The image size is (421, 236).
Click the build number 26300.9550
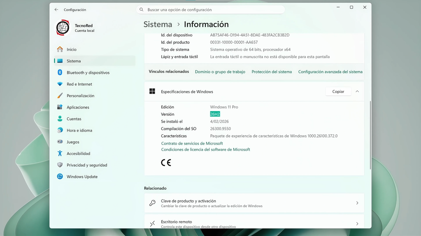pyautogui.click(x=220, y=129)
